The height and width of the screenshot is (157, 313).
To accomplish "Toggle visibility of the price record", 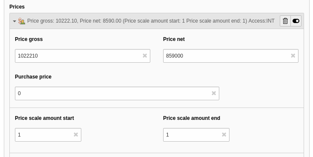I will pyautogui.click(x=296, y=21).
